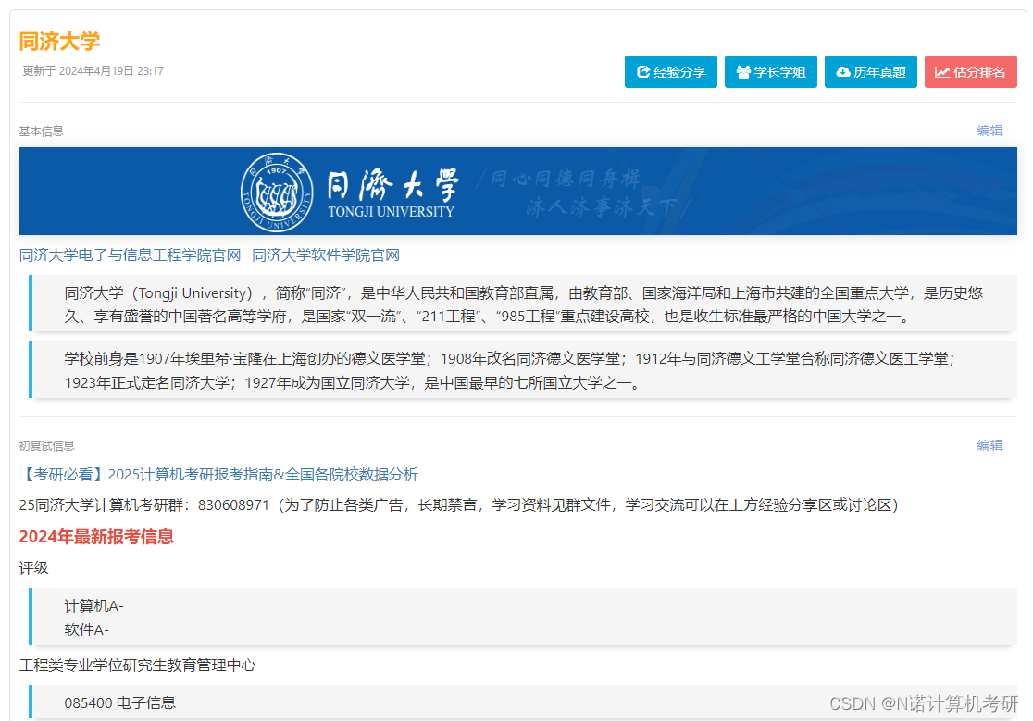Viewport: 1033px width, 721px height.
Task: Click the 评级 label
Action: coord(33,567)
